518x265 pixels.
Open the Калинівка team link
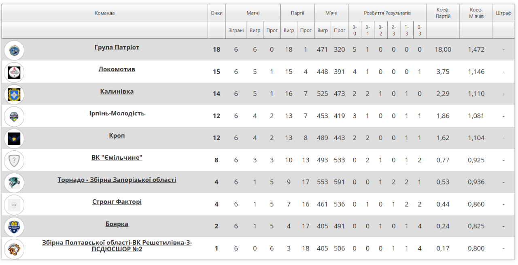tap(117, 92)
